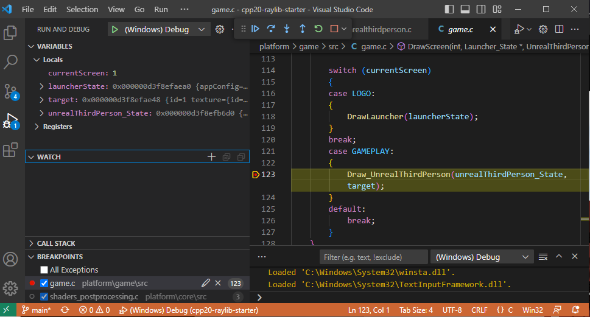The height and width of the screenshot is (317, 590).
Task: Switch to the game.c editor tab
Action: pos(466,29)
